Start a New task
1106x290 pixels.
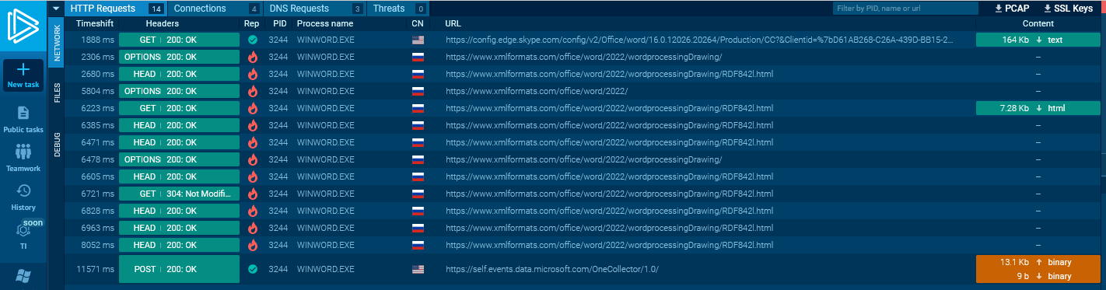coord(23,75)
